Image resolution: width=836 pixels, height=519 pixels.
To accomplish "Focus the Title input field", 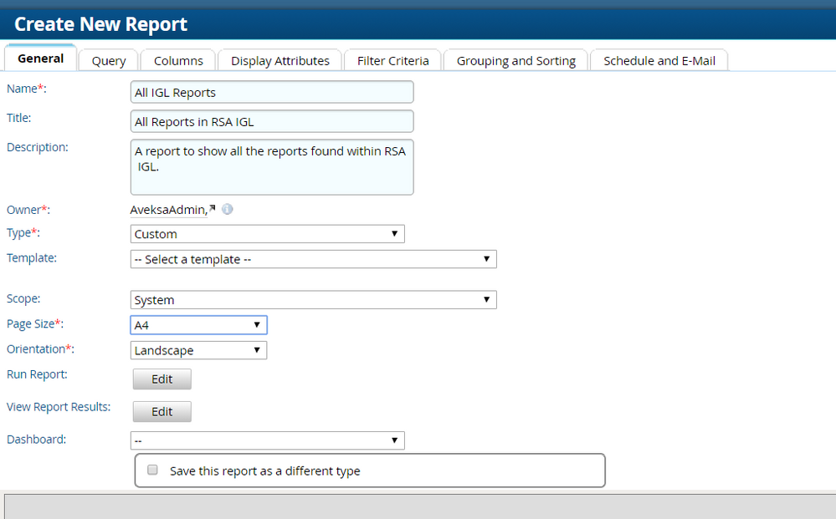I will click(272, 121).
